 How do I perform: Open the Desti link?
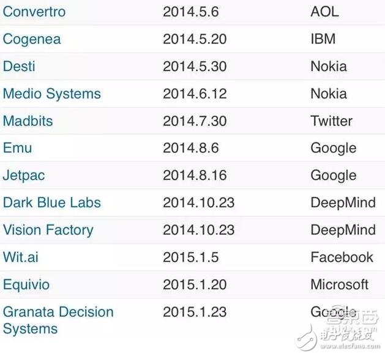point(20,66)
